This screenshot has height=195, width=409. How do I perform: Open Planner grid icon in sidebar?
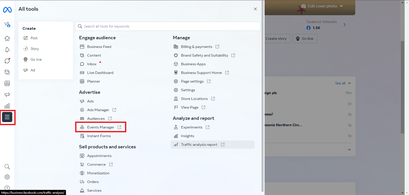point(7,83)
